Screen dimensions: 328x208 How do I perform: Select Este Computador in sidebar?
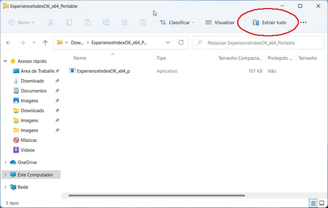coord(35,175)
